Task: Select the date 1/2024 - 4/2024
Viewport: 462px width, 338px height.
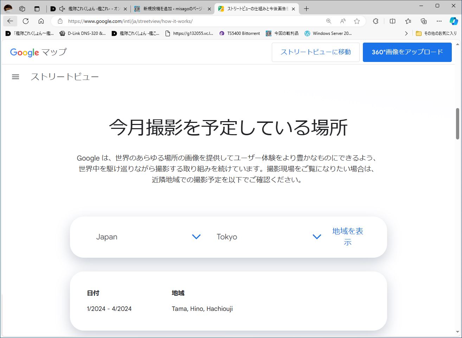Action: pyautogui.click(x=109, y=309)
